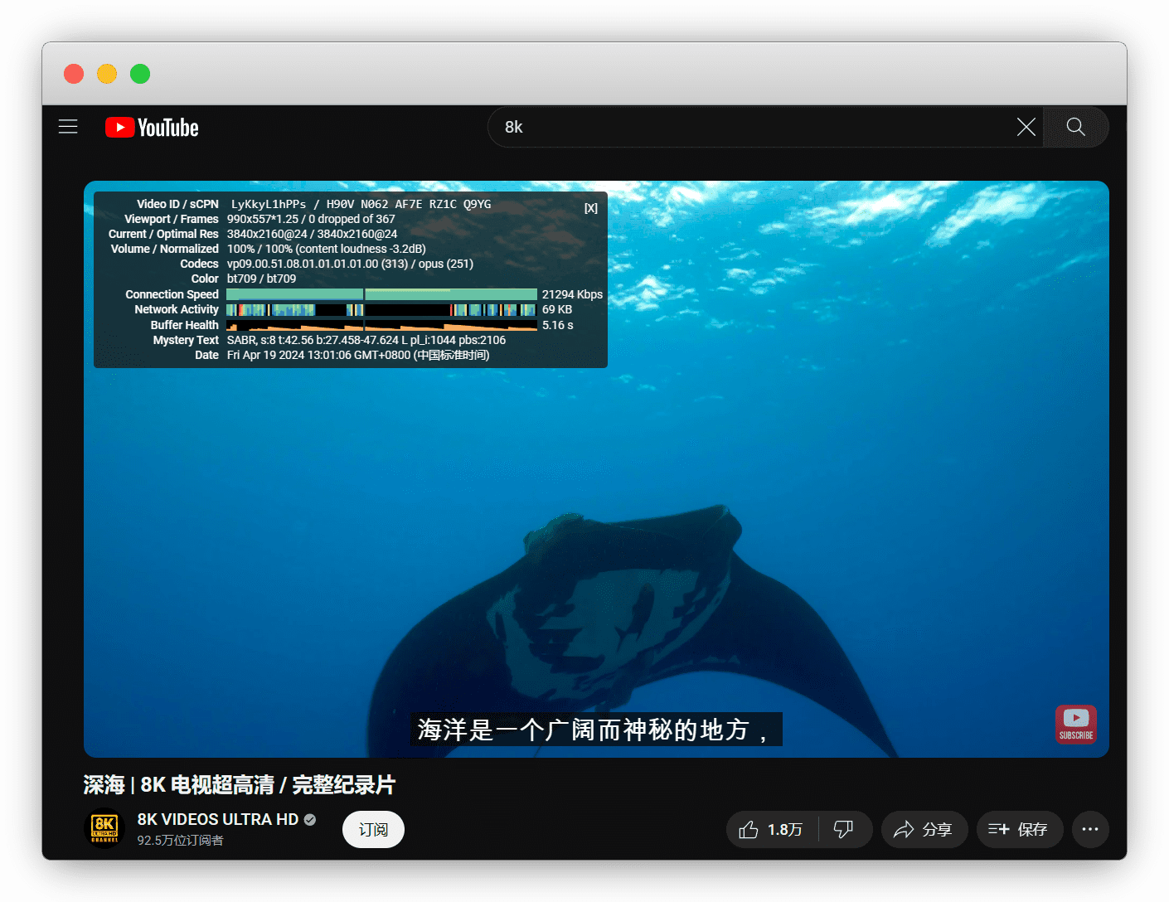Click the Network Activity graph
This screenshot has width=1169, height=902.
(x=381, y=310)
